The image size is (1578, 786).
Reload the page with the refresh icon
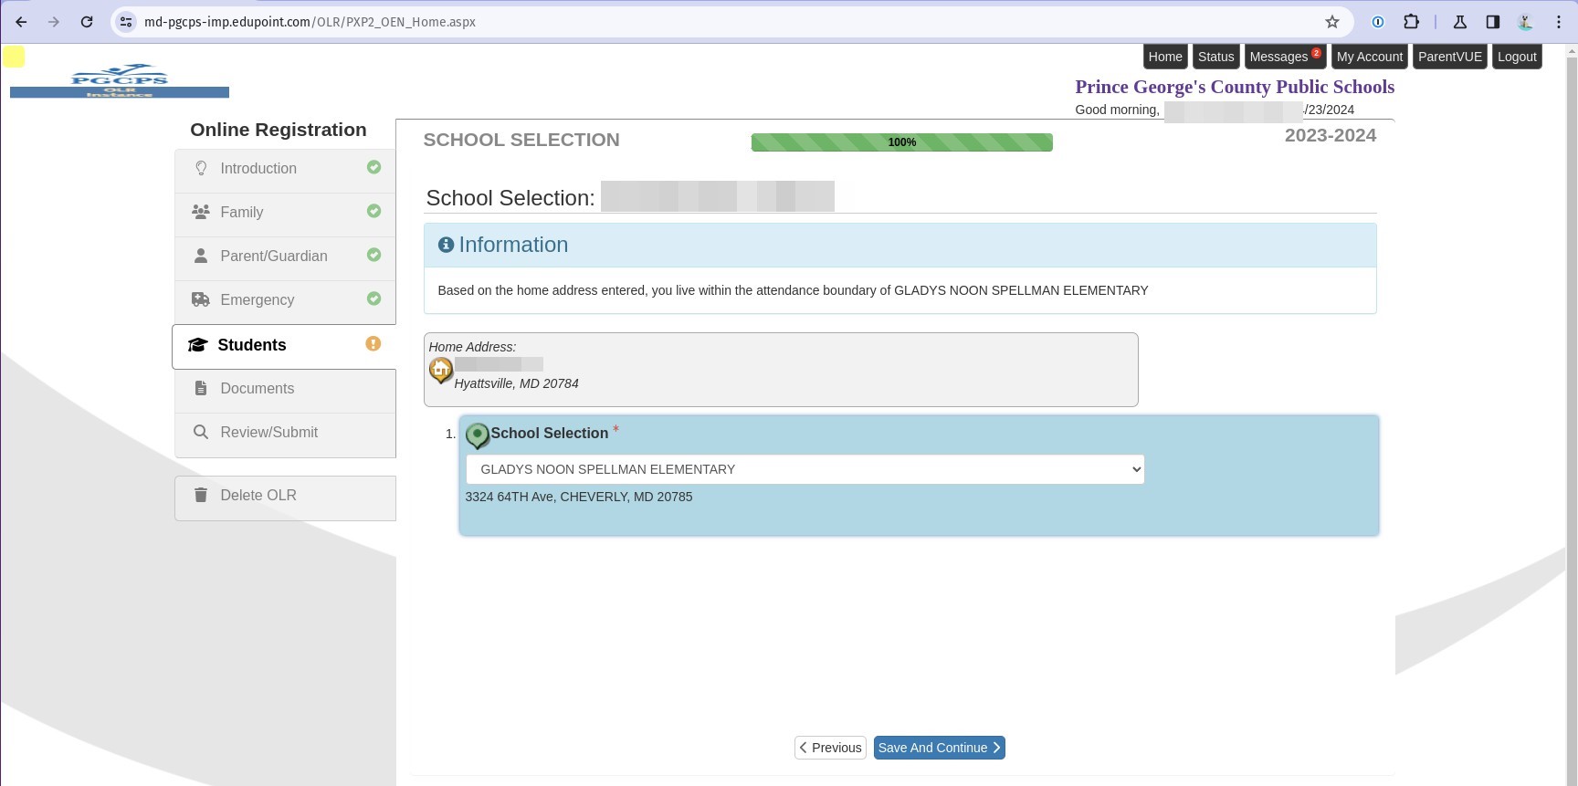pos(87,22)
